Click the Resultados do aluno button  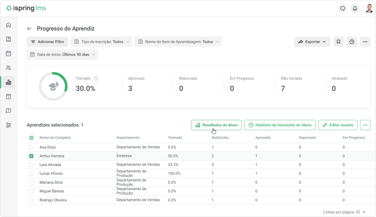click(216, 125)
